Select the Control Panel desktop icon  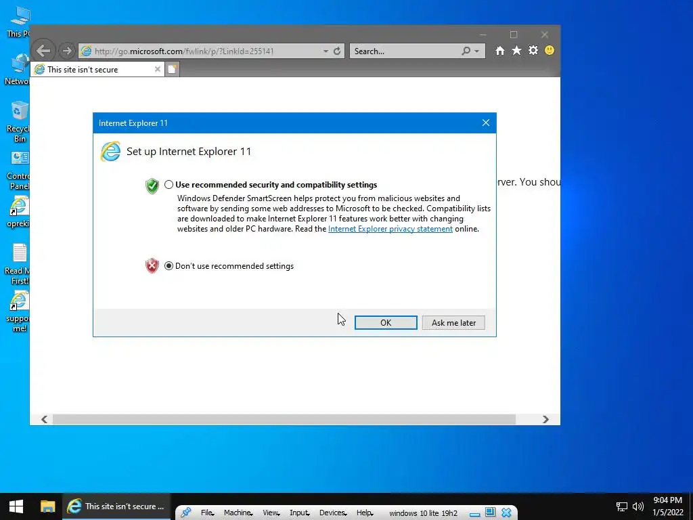(x=18, y=170)
